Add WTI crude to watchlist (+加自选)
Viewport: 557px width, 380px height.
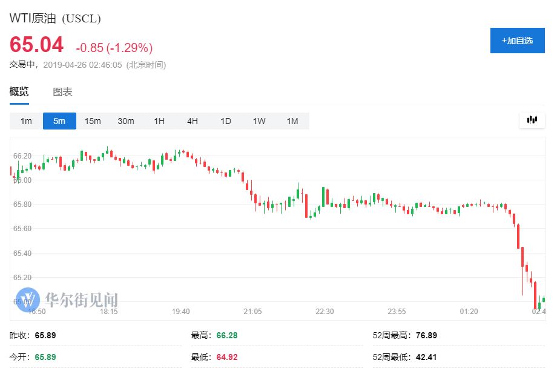coord(517,41)
